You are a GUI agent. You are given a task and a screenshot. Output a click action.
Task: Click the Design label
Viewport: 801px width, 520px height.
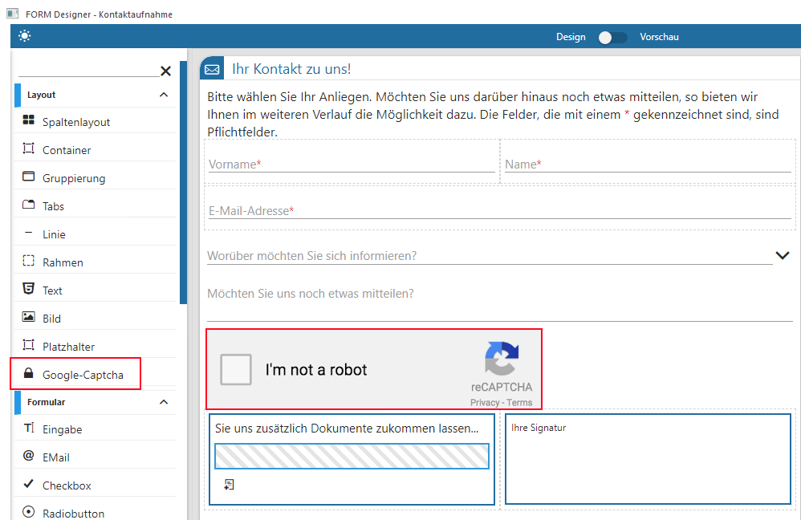point(571,37)
